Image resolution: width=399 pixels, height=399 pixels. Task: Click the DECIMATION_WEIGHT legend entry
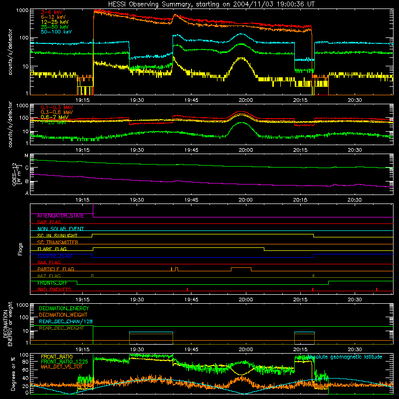63,315
